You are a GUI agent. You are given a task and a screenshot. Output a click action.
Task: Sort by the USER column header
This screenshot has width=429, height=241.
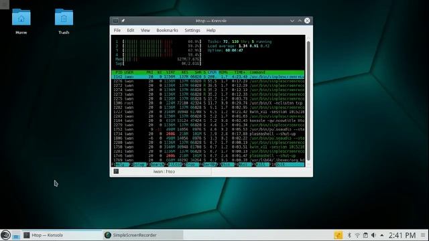(129, 72)
